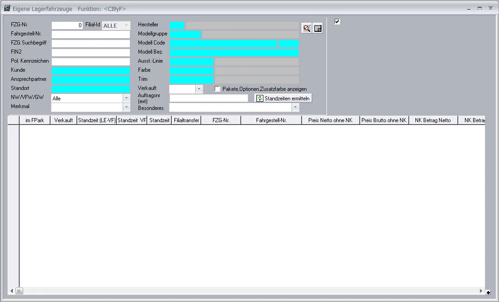Image resolution: width=499 pixels, height=302 pixels.
Task: Close the Eigene Lagerfahrzeuge window
Action: (490, 9)
